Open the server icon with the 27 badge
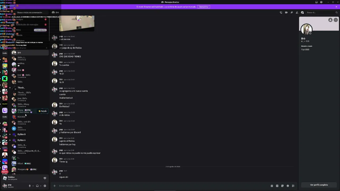Viewport: 340px width, 191px height. [5, 59]
